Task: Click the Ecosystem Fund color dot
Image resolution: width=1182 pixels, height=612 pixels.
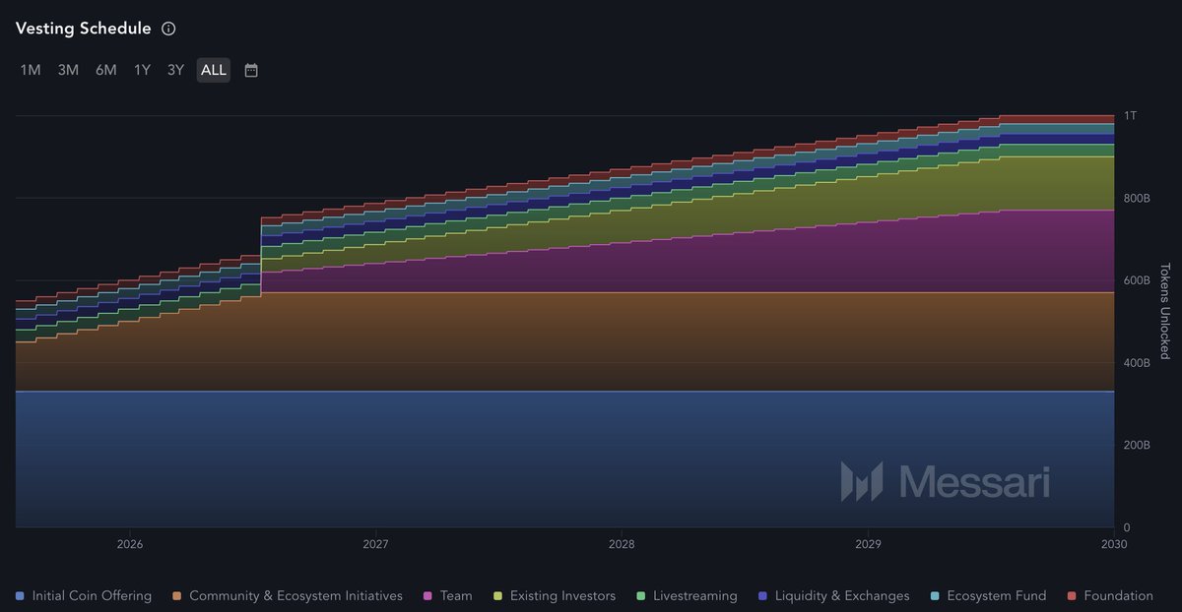Action: point(934,595)
